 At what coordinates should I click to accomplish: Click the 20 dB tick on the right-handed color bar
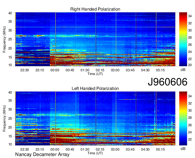190,65
